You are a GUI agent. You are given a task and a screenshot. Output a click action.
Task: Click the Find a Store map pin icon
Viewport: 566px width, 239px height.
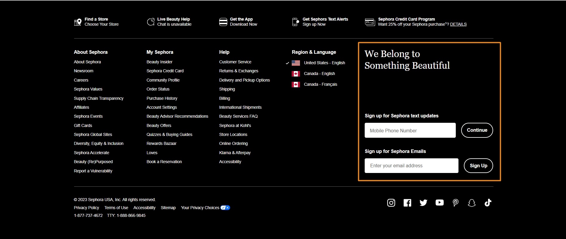click(78, 22)
